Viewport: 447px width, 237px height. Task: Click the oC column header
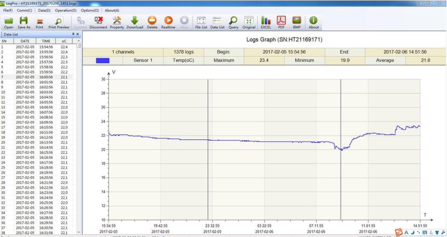tap(64, 41)
